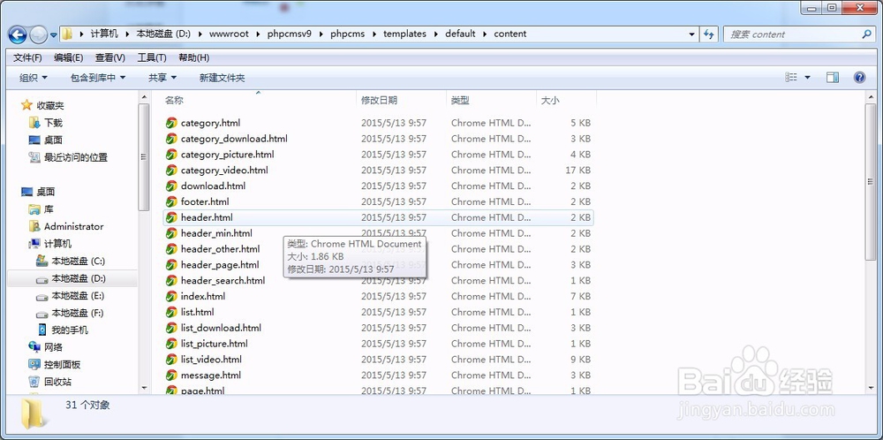Viewport: 883px width, 440px height.
Task: Open the 查看(V) menu
Action: click(109, 57)
